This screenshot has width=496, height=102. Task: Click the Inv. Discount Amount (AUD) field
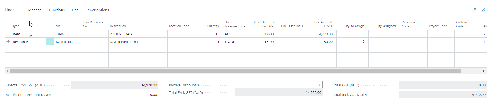(x=114, y=95)
